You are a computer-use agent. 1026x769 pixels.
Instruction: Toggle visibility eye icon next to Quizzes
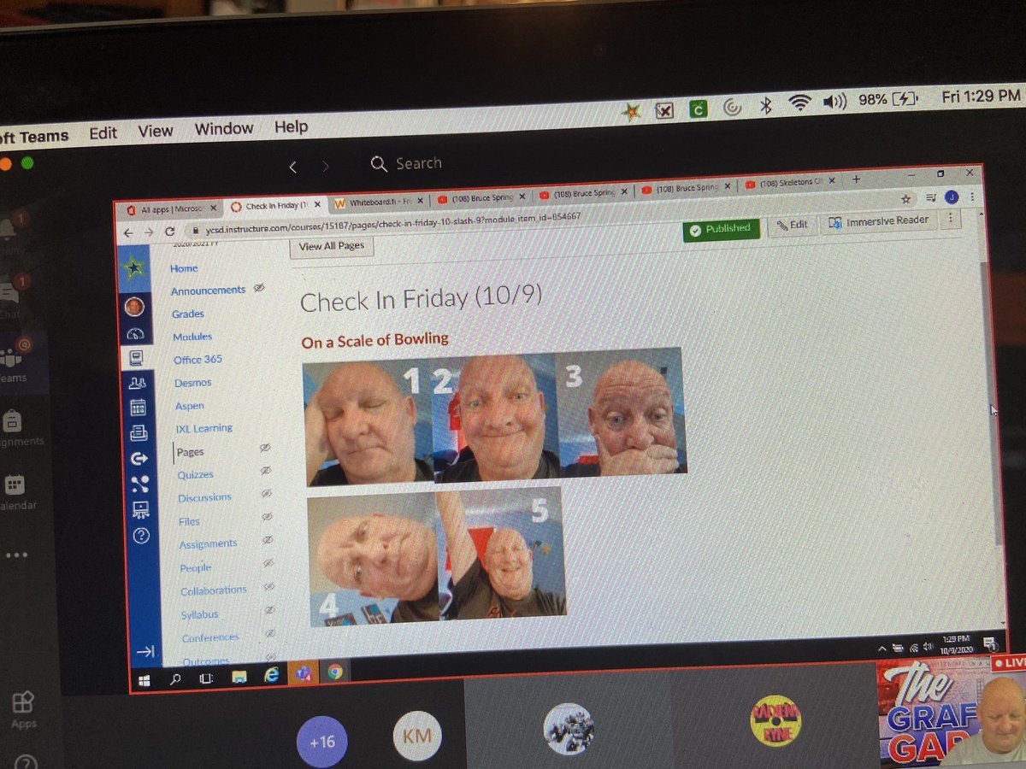tap(266, 471)
